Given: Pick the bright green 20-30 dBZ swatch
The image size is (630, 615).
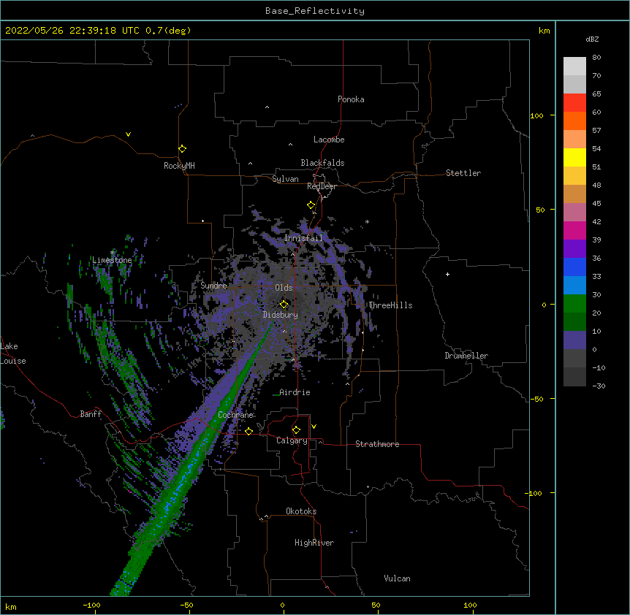Looking at the screenshot, I should point(574,304).
